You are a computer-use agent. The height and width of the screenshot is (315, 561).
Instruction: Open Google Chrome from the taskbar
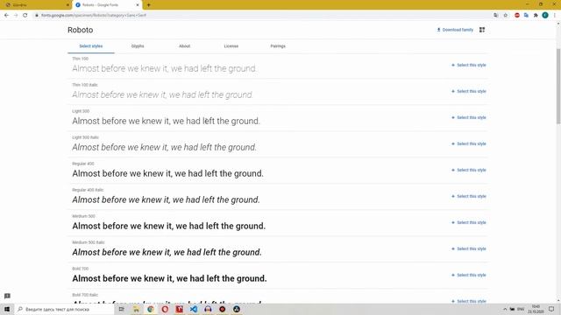tap(150, 309)
